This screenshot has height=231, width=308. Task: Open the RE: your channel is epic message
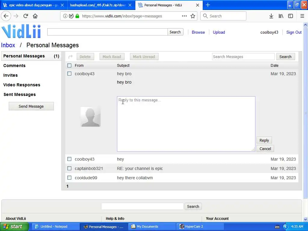pos(140,168)
